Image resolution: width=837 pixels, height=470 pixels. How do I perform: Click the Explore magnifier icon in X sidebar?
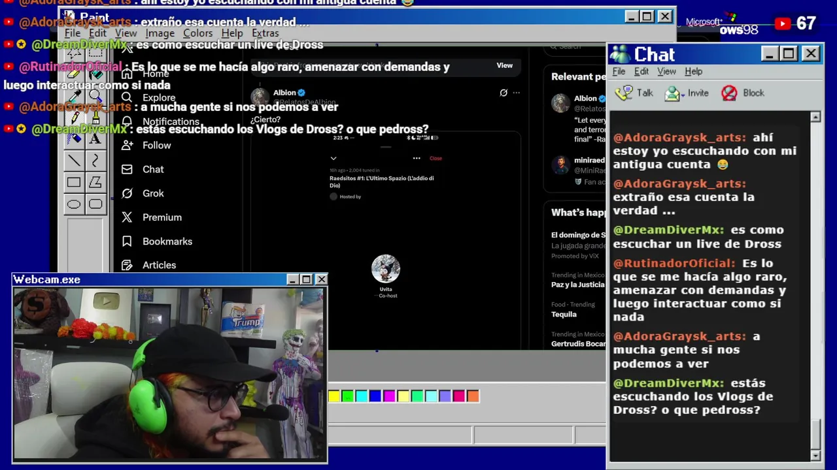click(x=127, y=97)
